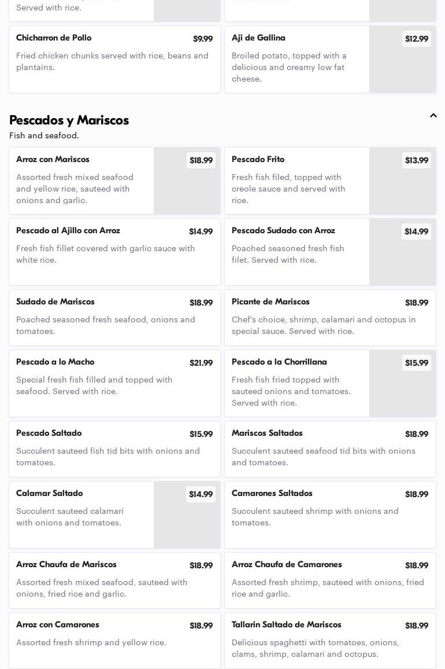445x669 pixels.
Task: Open Arroz Chaufa de Mariscos
Action: pyautogui.click(x=114, y=580)
